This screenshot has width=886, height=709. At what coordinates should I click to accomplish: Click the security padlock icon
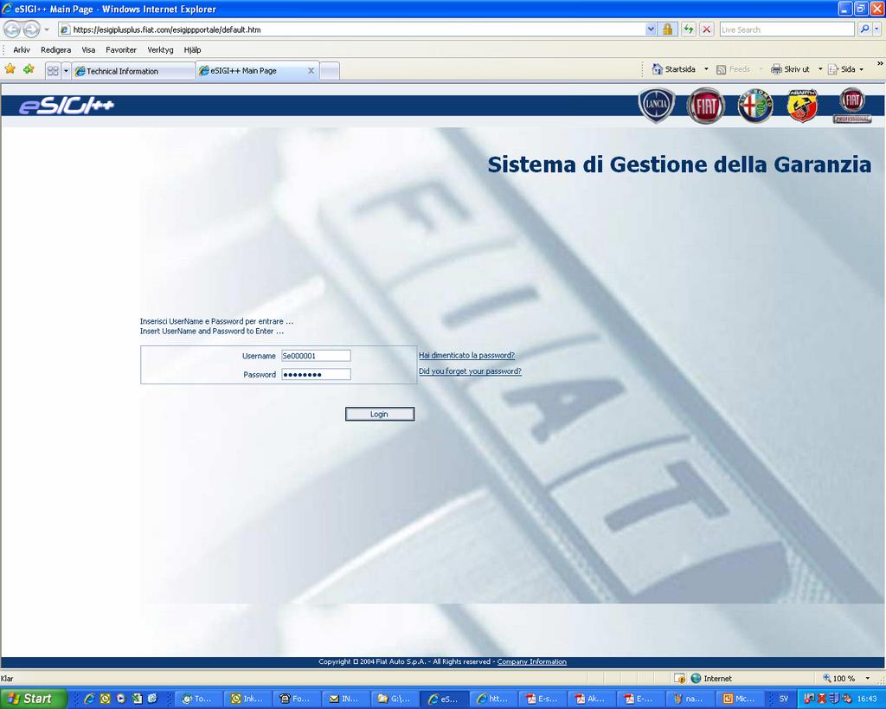pos(667,29)
